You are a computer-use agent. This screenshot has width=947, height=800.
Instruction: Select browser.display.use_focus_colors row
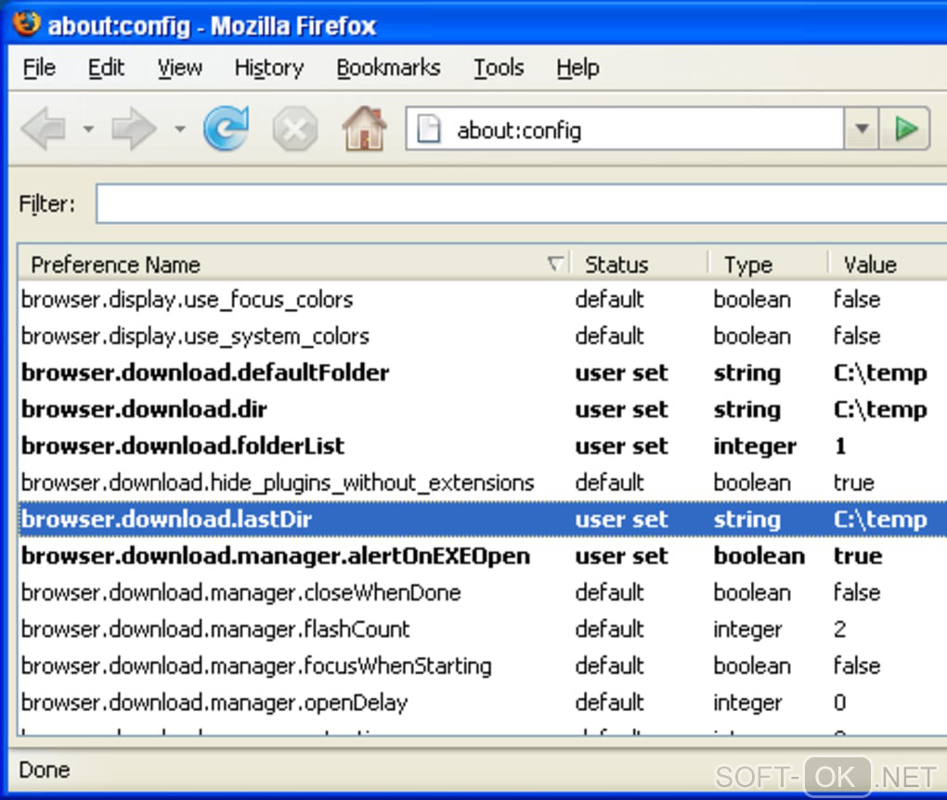point(483,300)
